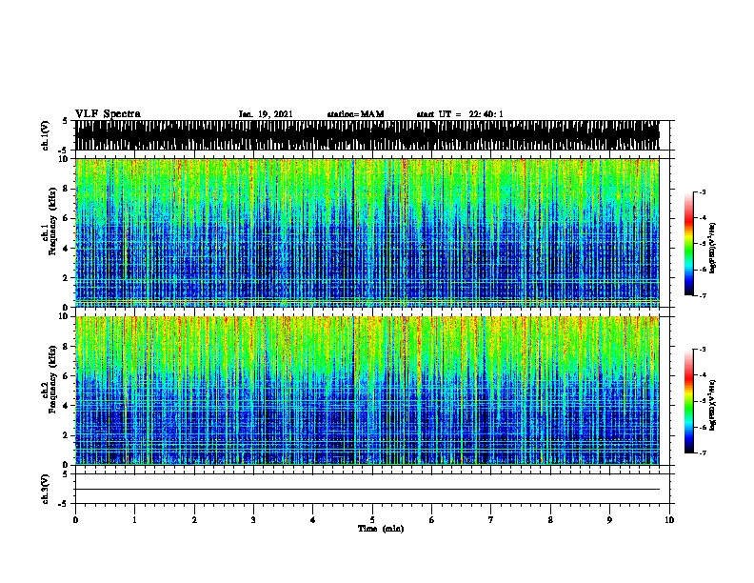
Task: Click the ch.1 Frequency (kHz) axis label
Action: (x=49, y=222)
